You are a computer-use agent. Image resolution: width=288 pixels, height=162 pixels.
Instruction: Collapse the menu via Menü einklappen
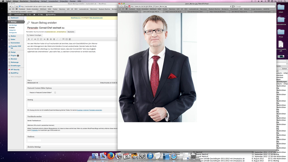click(15, 77)
